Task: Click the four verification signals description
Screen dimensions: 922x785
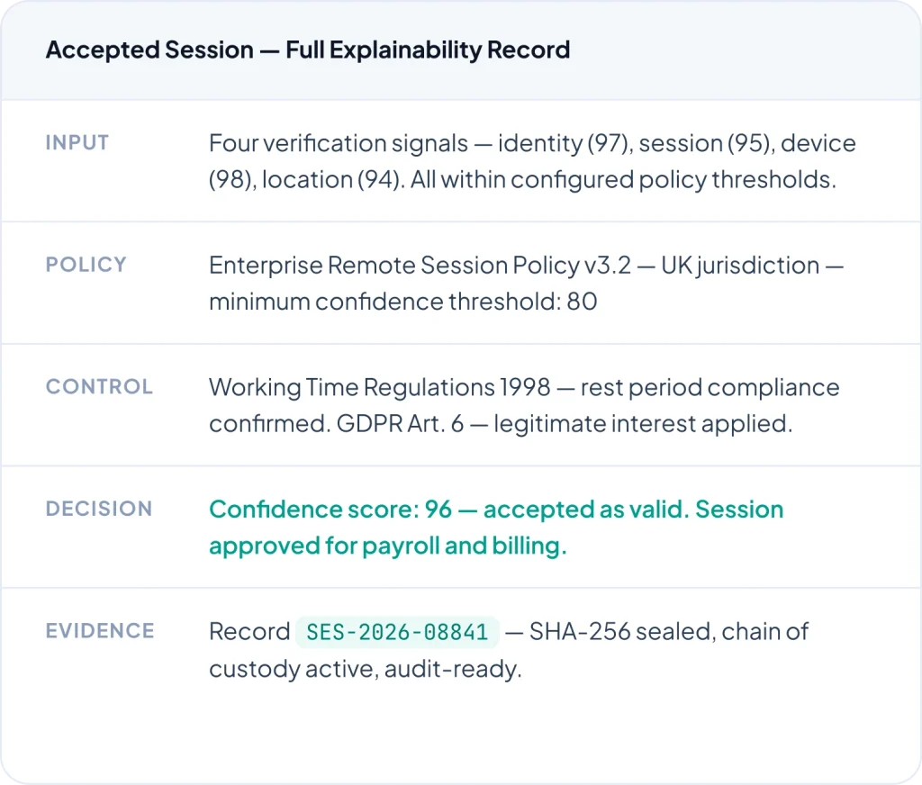Action: click(339, 143)
